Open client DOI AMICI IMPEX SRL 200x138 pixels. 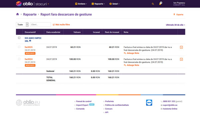(x=33, y=39)
